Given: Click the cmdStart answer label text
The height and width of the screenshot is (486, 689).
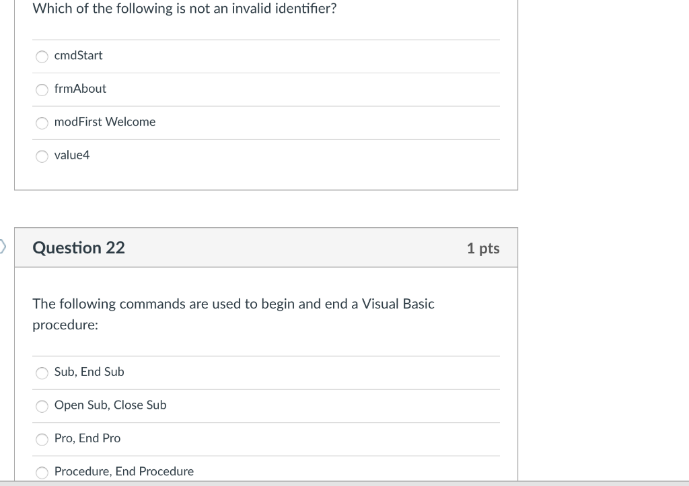Looking at the screenshot, I should 78,55.
